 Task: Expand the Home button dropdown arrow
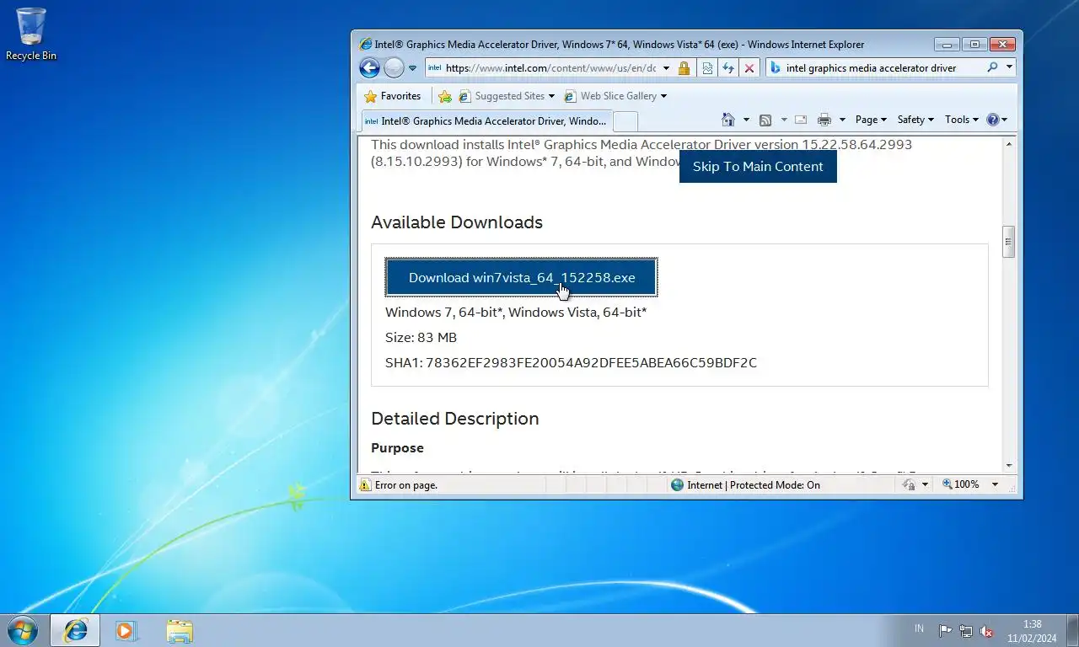(746, 120)
